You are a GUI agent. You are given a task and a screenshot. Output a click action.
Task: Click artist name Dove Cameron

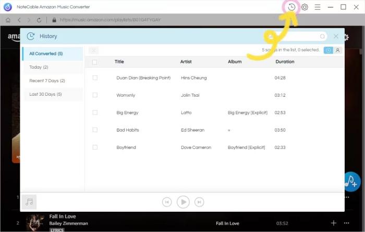[196, 147]
